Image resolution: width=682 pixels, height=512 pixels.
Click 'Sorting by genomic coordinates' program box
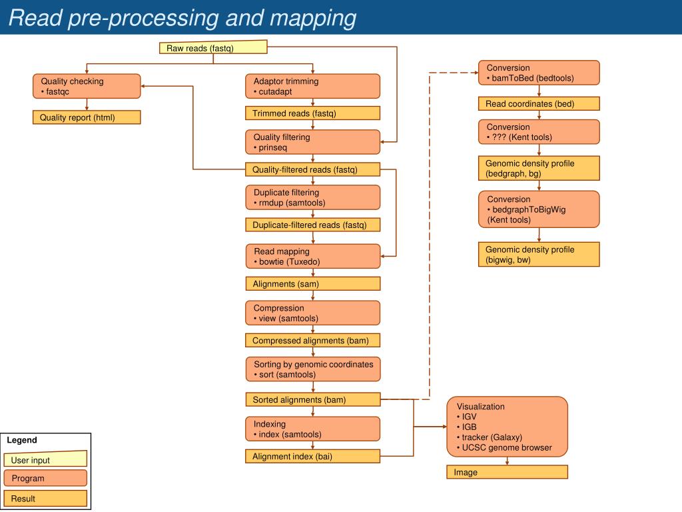tap(312, 369)
